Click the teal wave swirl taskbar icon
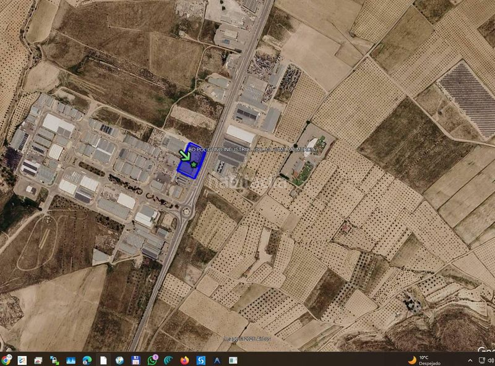The width and height of the screenshot is (495, 366). coord(168,360)
